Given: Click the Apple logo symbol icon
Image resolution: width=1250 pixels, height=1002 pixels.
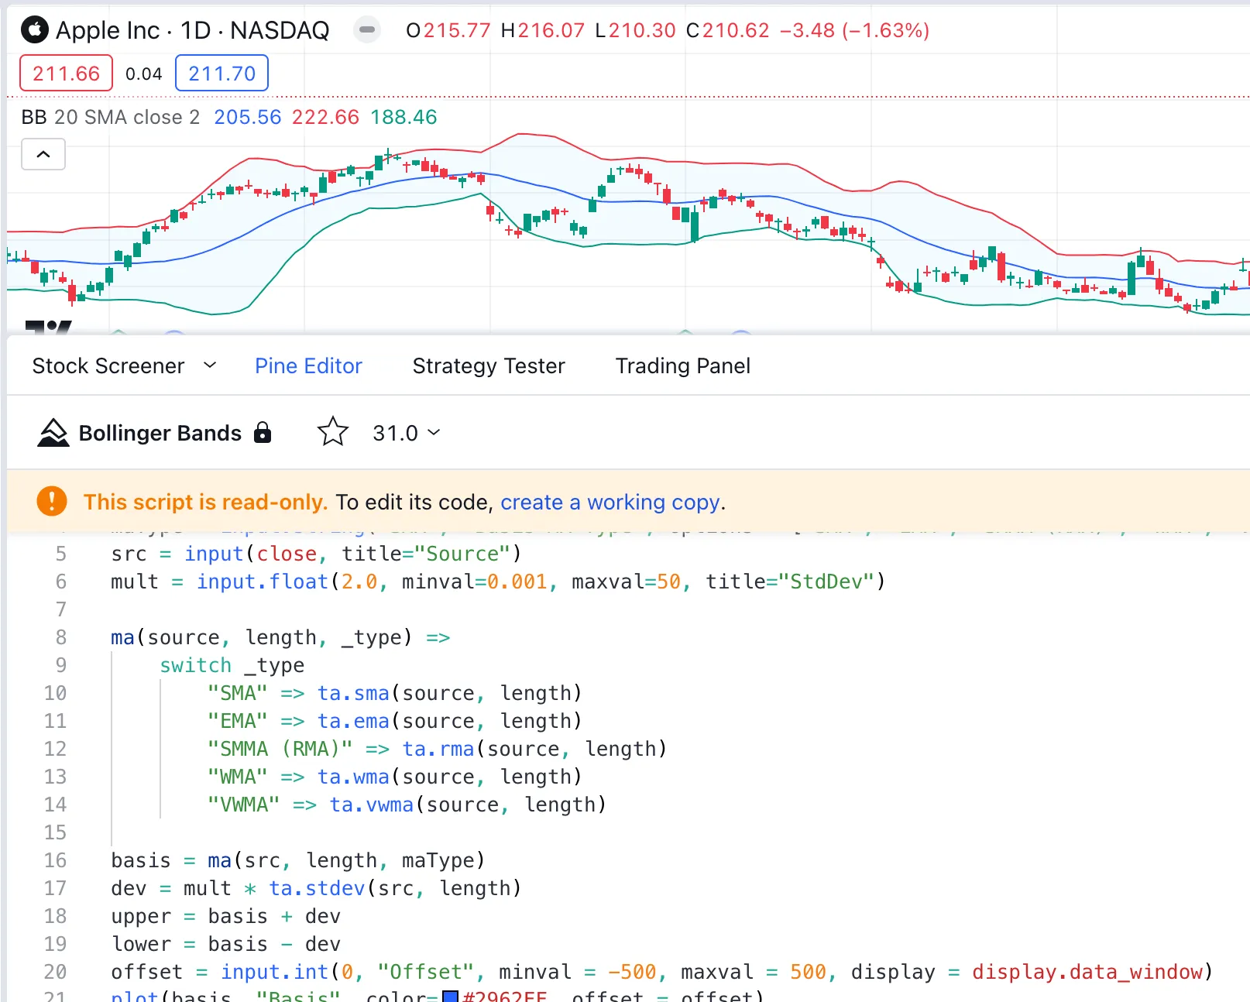Looking at the screenshot, I should tap(34, 30).
